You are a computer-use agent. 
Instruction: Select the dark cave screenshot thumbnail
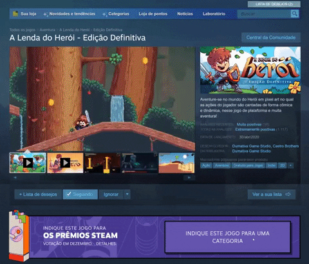[x=140, y=163]
